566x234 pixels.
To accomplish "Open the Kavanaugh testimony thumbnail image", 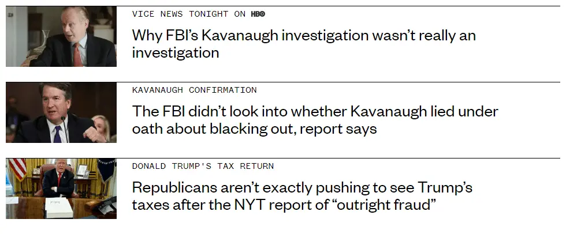I will click(x=61, y=112).
